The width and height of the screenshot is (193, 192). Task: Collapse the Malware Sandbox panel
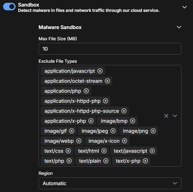coord(179,27)
